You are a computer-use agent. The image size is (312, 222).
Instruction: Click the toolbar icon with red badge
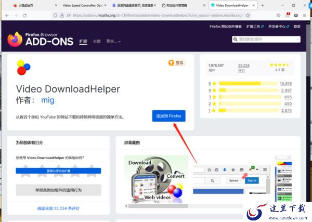[x=288, y=15]
